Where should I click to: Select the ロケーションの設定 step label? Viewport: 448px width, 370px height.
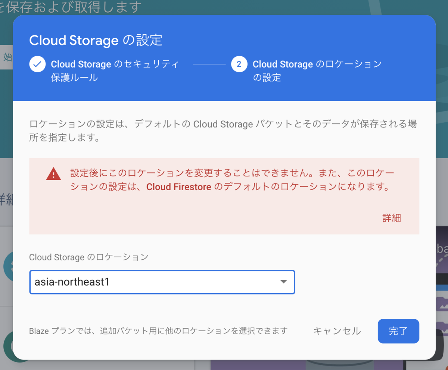point(317,71)
